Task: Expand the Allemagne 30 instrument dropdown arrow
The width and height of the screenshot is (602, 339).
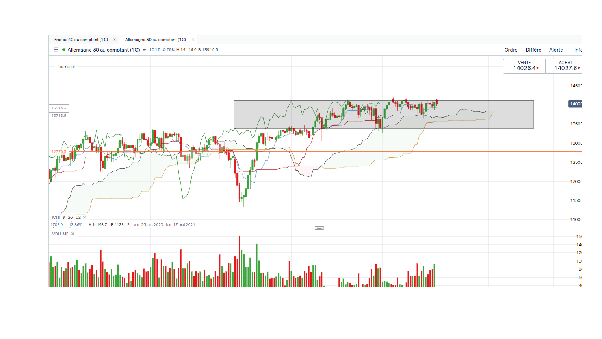Action: point(144,50)
